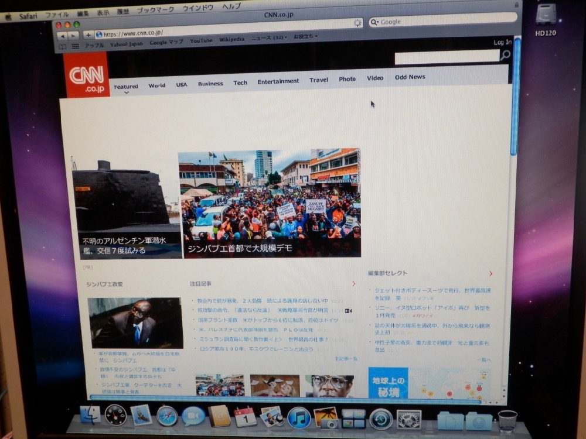Screen dimensions: 586x439
Task: Launch Dashboard from the Dock
Action: pos(115,415)
